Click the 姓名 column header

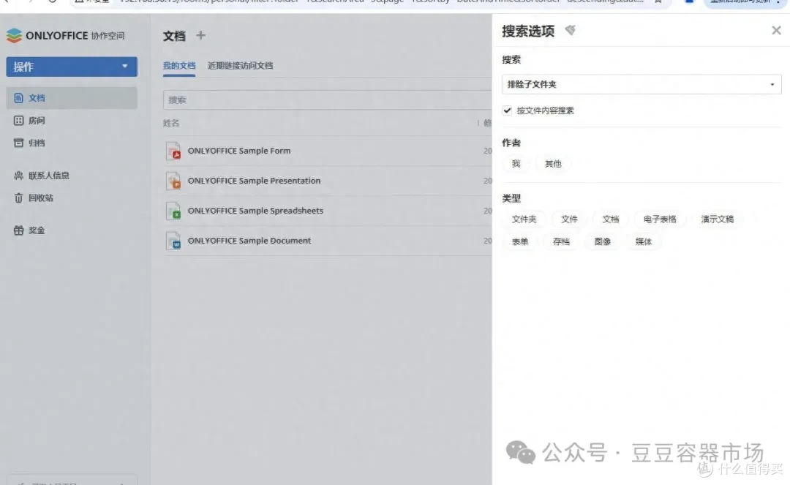[170, 123]
